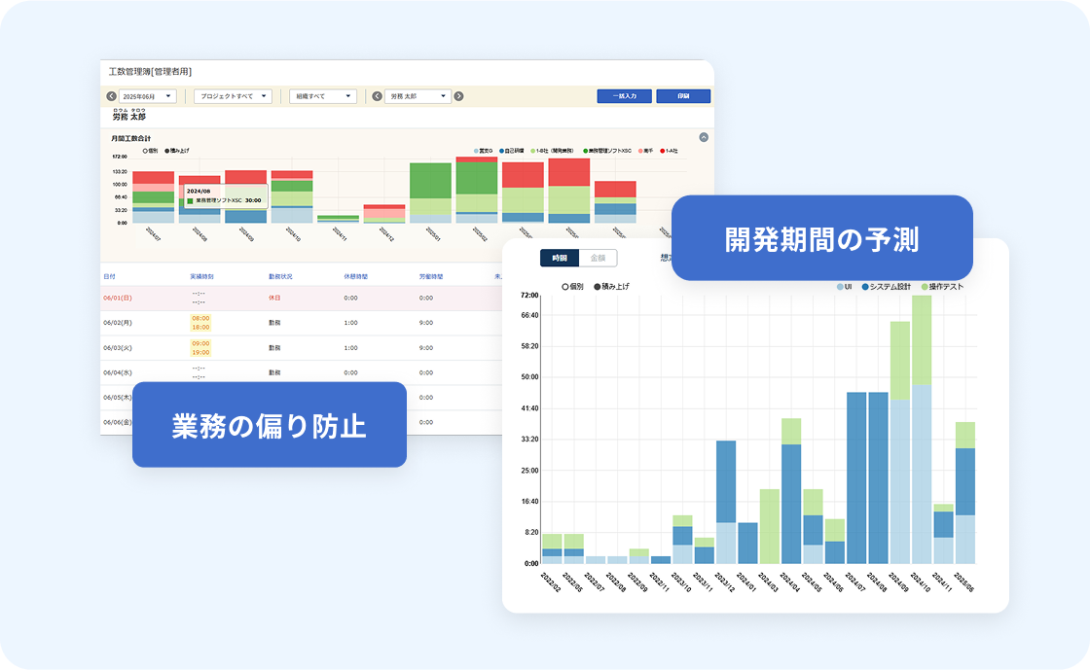The image size is (1090, 670).
Task: Open the 2025年06月 month dropdown
Action: point(148,96)
